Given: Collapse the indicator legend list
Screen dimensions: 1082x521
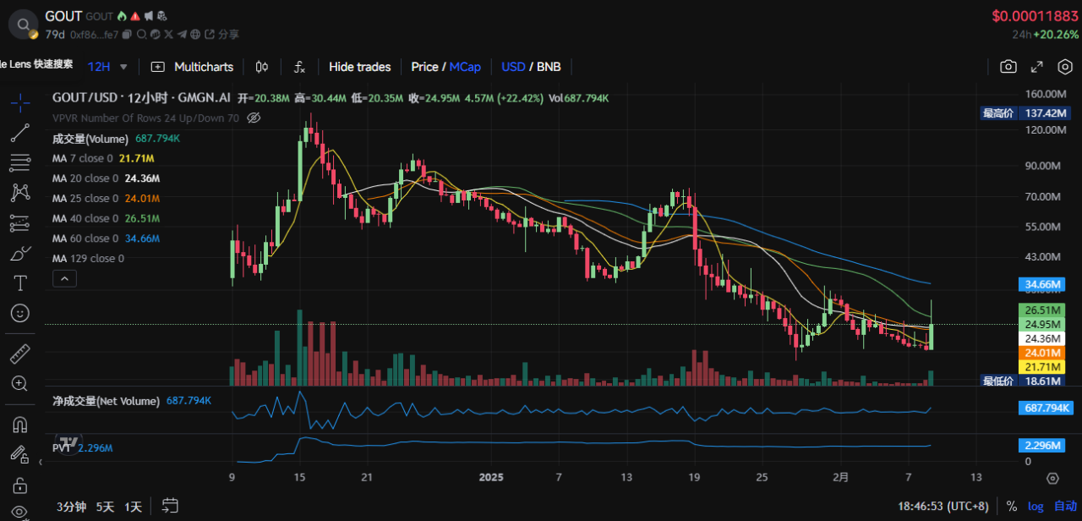Looking at the screenshot, I should coord(64,277).
